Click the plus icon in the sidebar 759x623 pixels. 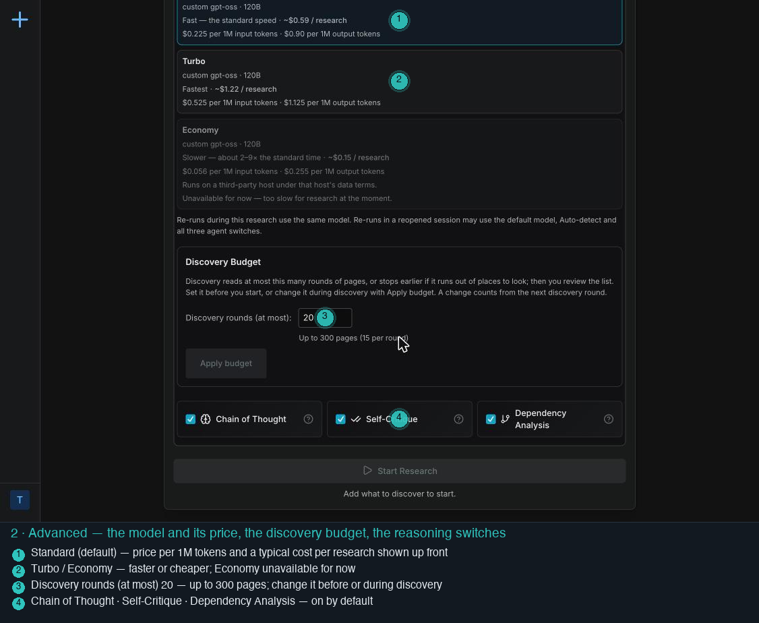20,20
